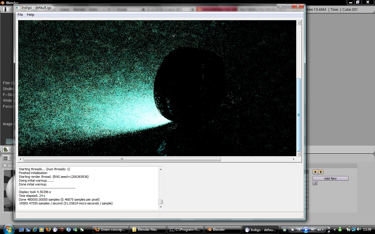Open the Windows Start menu
Screen dimensions: 375x234
coord(8,229)
